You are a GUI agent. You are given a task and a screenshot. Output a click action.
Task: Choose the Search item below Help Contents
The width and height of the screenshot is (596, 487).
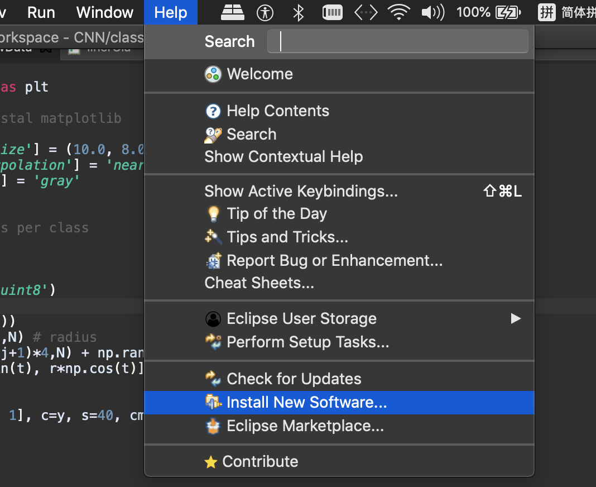pos(339,134)
